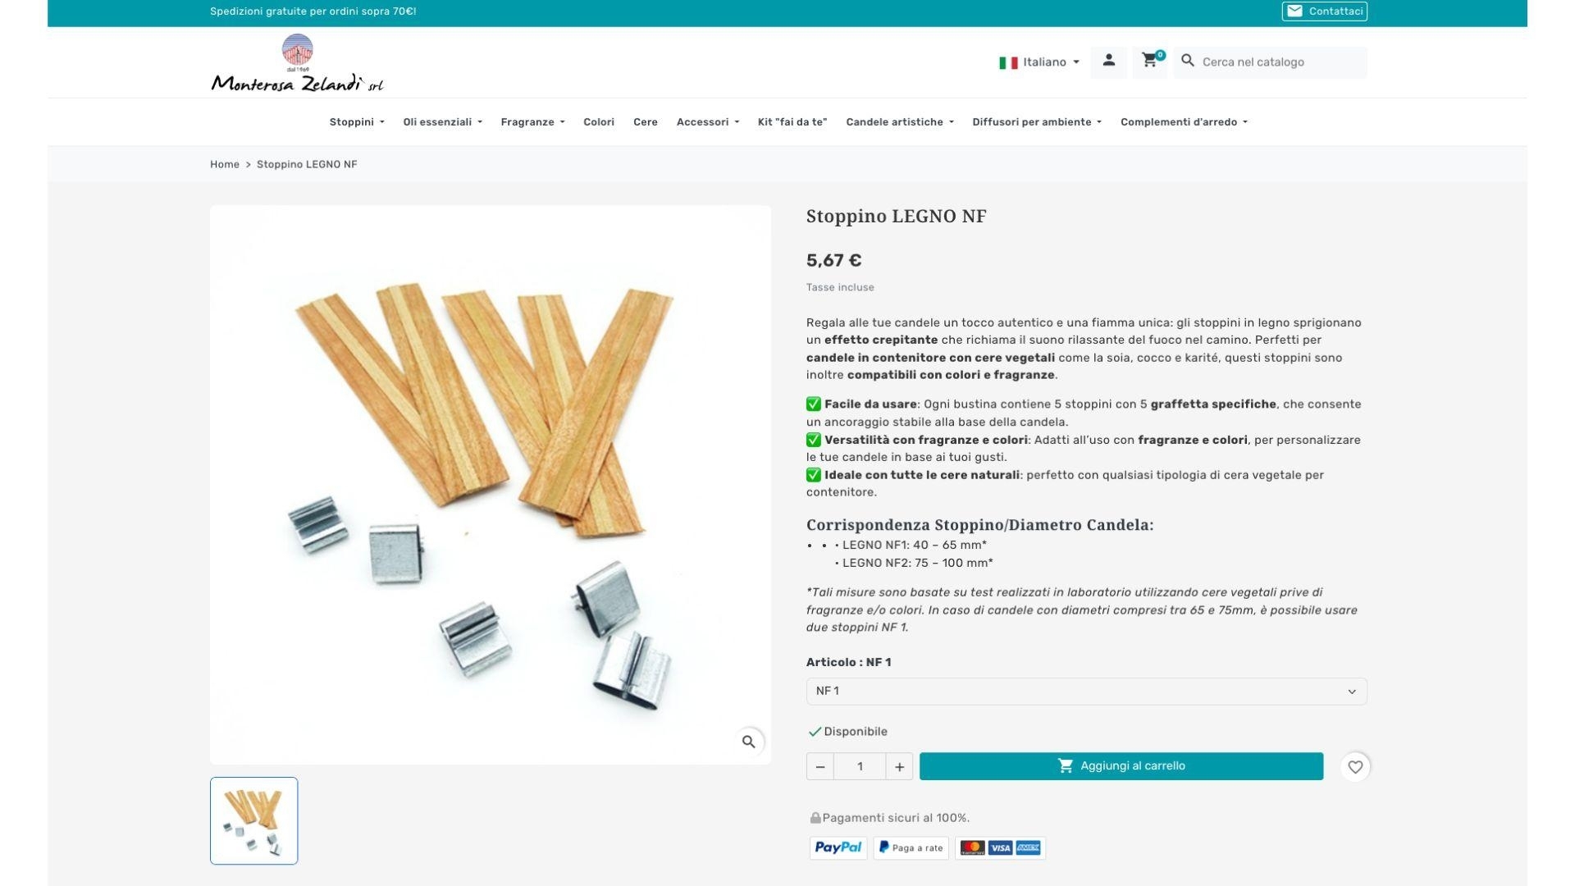This screenshot has width=1575, height=886.
Task: Expand the Oli essenziali menu
Action: point(442,122)
